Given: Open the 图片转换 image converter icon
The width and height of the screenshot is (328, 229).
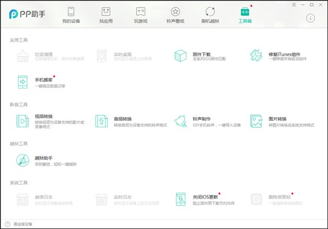Looking at the screenshot, I should 256,121.
